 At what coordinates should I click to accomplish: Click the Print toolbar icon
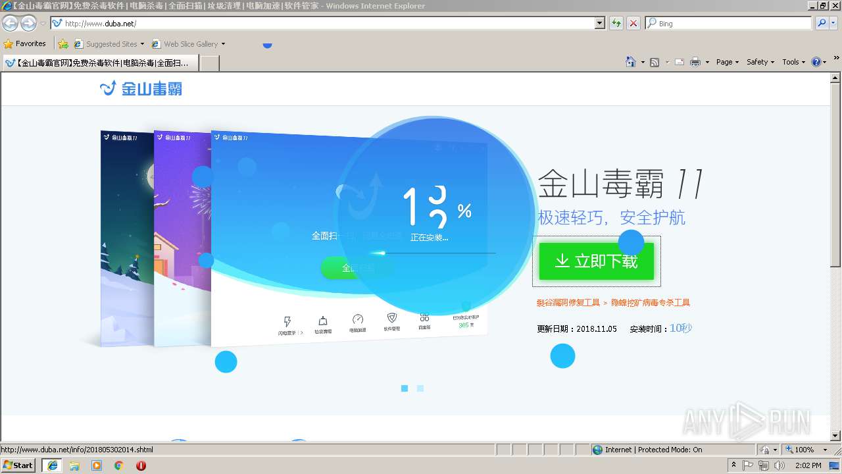[695, 62]
